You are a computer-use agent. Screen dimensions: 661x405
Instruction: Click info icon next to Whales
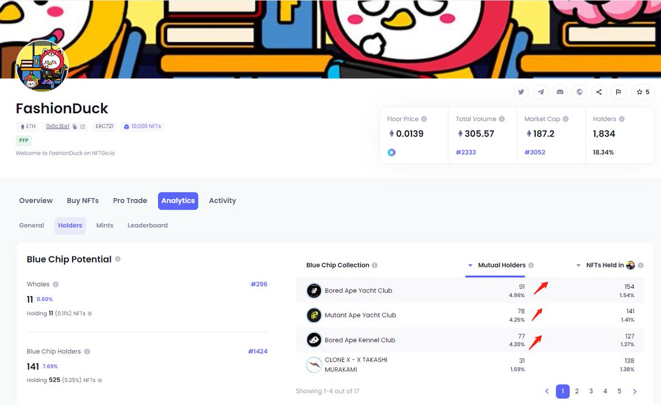pyautogui.click(x=56, y=284)
